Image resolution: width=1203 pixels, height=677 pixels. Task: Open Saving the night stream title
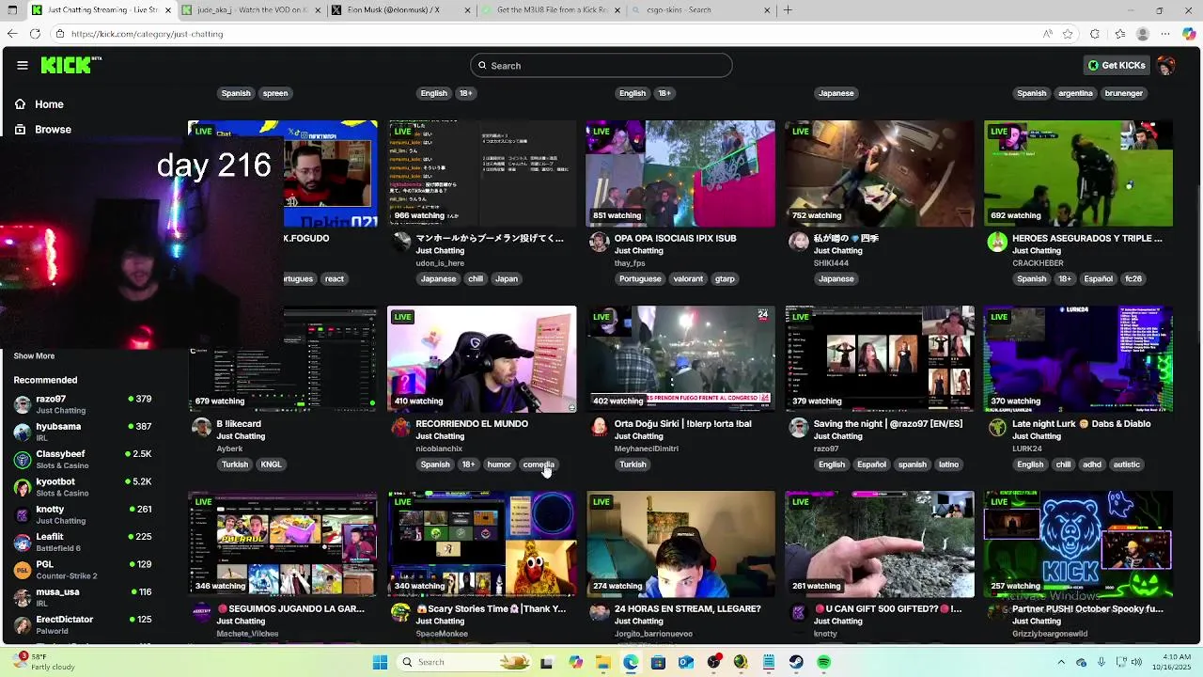[888, 424]
